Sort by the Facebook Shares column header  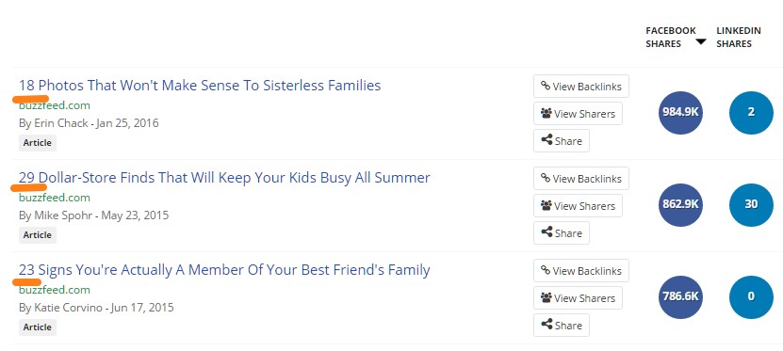670,38
